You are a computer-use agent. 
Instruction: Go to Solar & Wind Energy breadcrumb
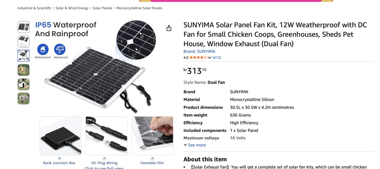tap(72, 8)
